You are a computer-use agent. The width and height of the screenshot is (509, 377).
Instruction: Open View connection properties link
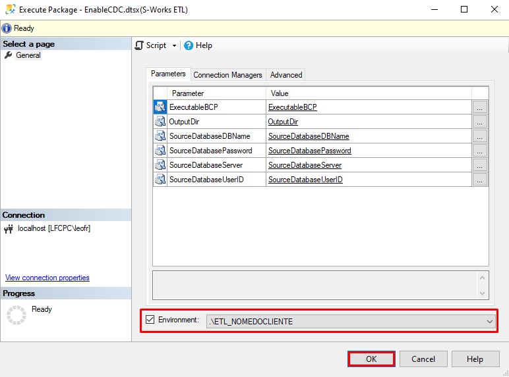pos(47,278)
